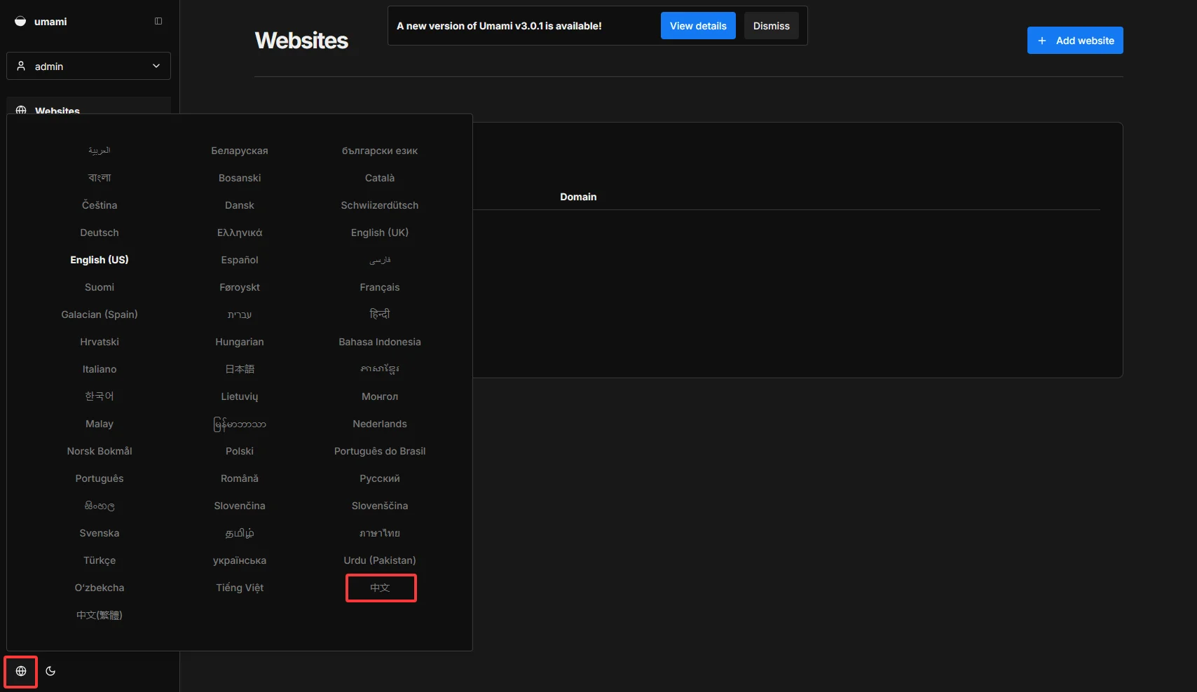Select 中文 language option

tap(380, 588)
